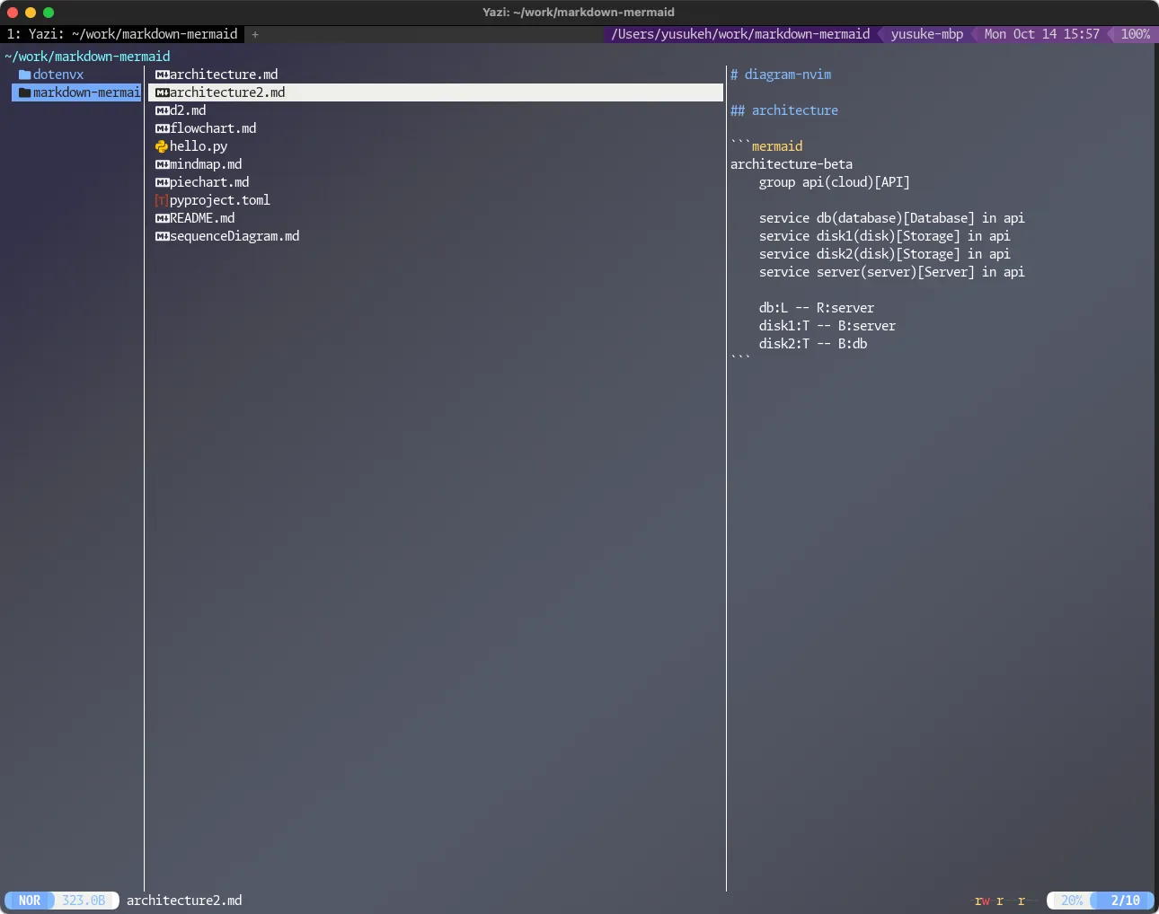The height and width of the screenshot is (914, 1159).
Task: Click the folder icon beside markdown-mermaid
Action: 25,92
